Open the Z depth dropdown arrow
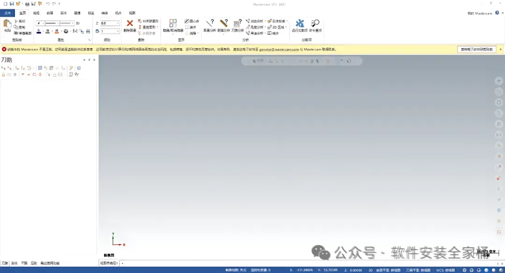The width and height of the screenshot is (505, 273). point(118,23)
